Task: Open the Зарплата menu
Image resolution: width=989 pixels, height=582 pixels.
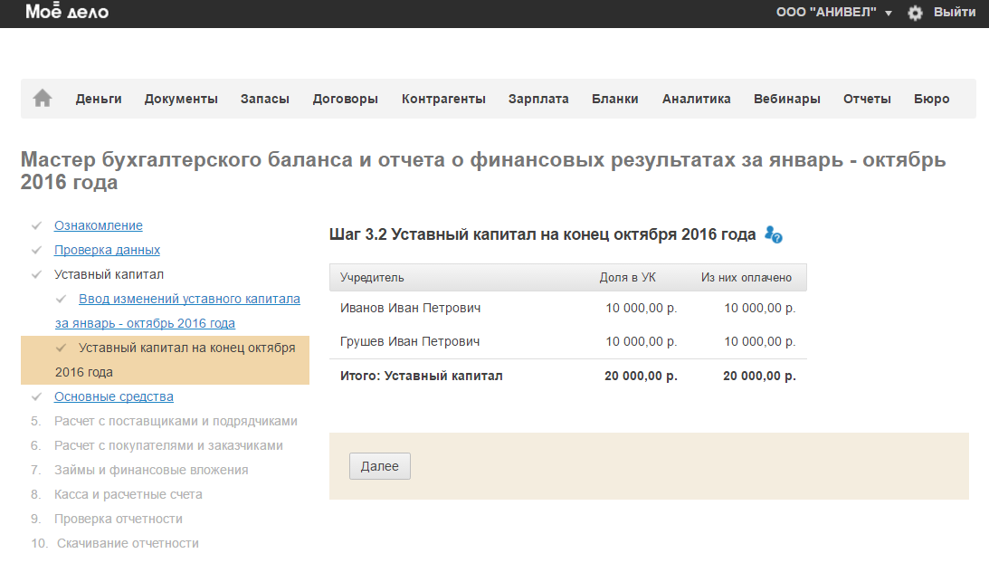Action: click(x=538, y=99)
